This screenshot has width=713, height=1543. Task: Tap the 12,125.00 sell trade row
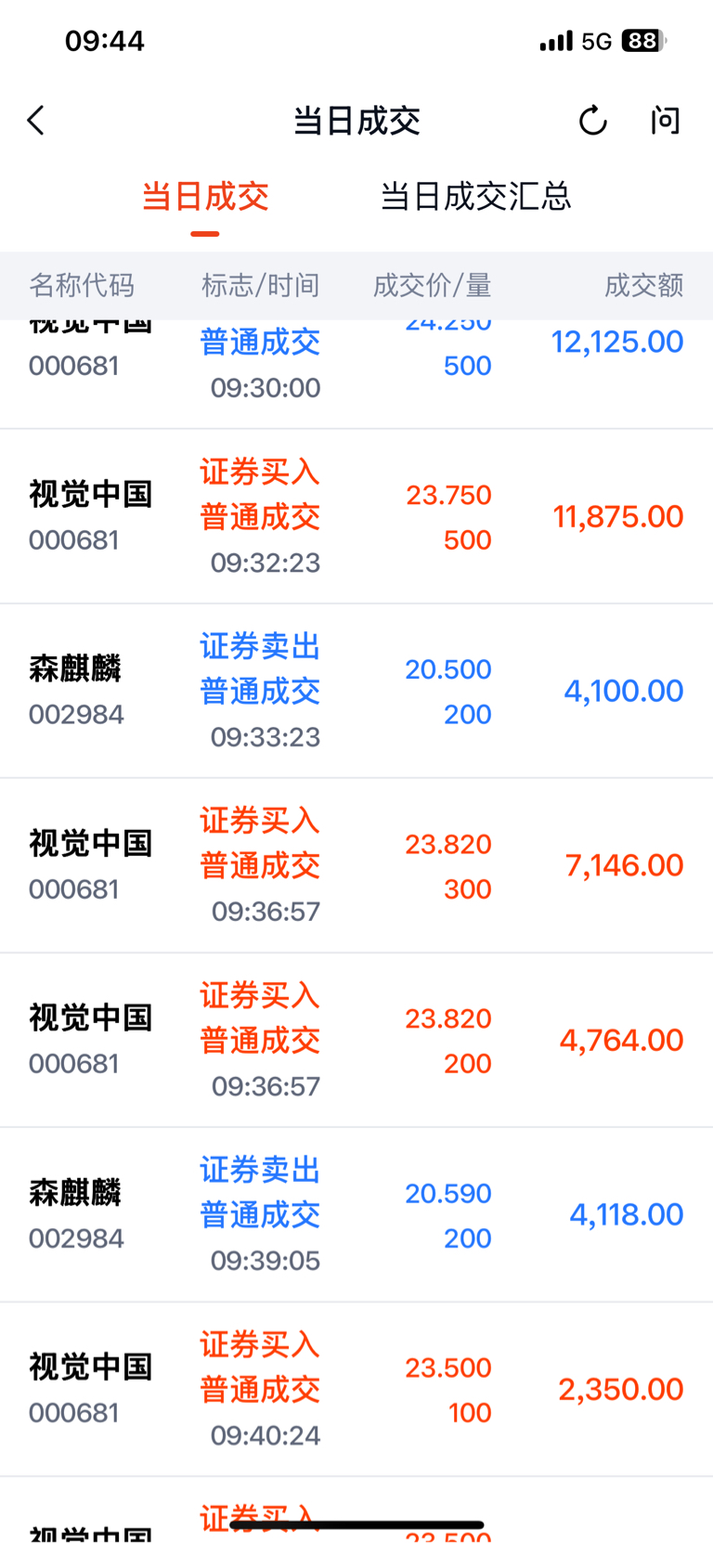coord(356,374)
